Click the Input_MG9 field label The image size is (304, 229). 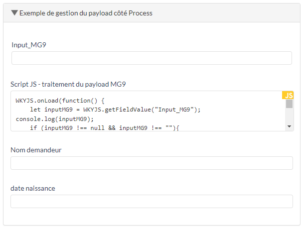[x=29, y=45]
